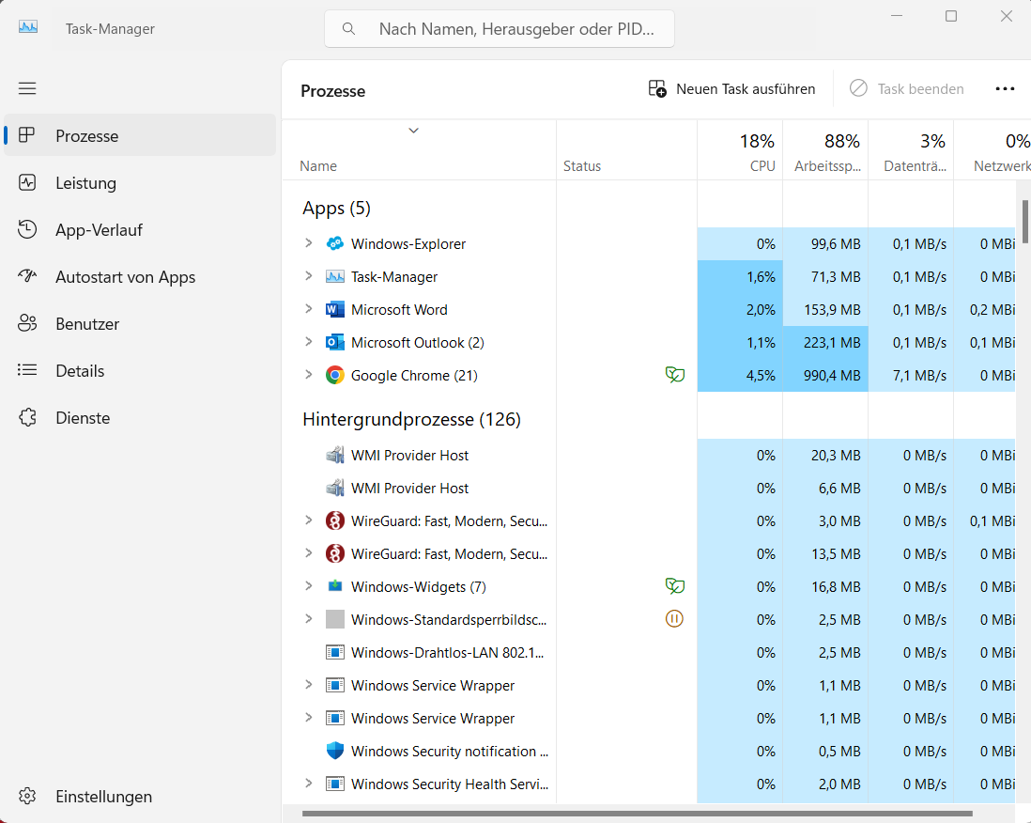This screenshot has height=823, width=1031.
Task: Open App-Verlauf from the sidebar
Action: coord(28,229)
